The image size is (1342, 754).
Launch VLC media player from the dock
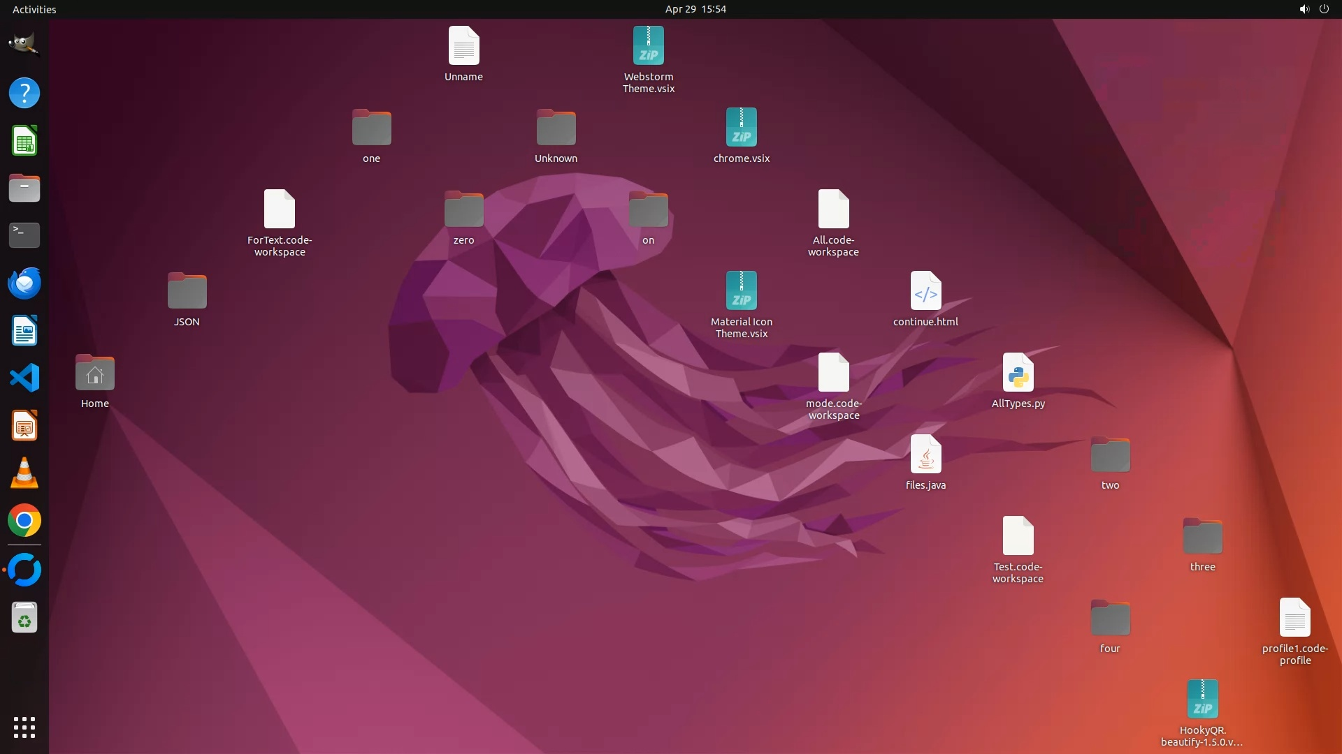[x=24, y=473]
